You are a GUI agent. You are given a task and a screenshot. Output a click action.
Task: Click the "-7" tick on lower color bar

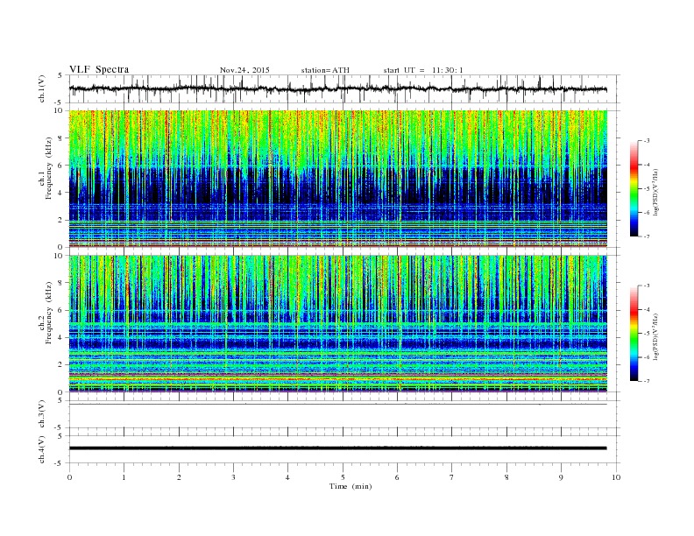point(646,381)
